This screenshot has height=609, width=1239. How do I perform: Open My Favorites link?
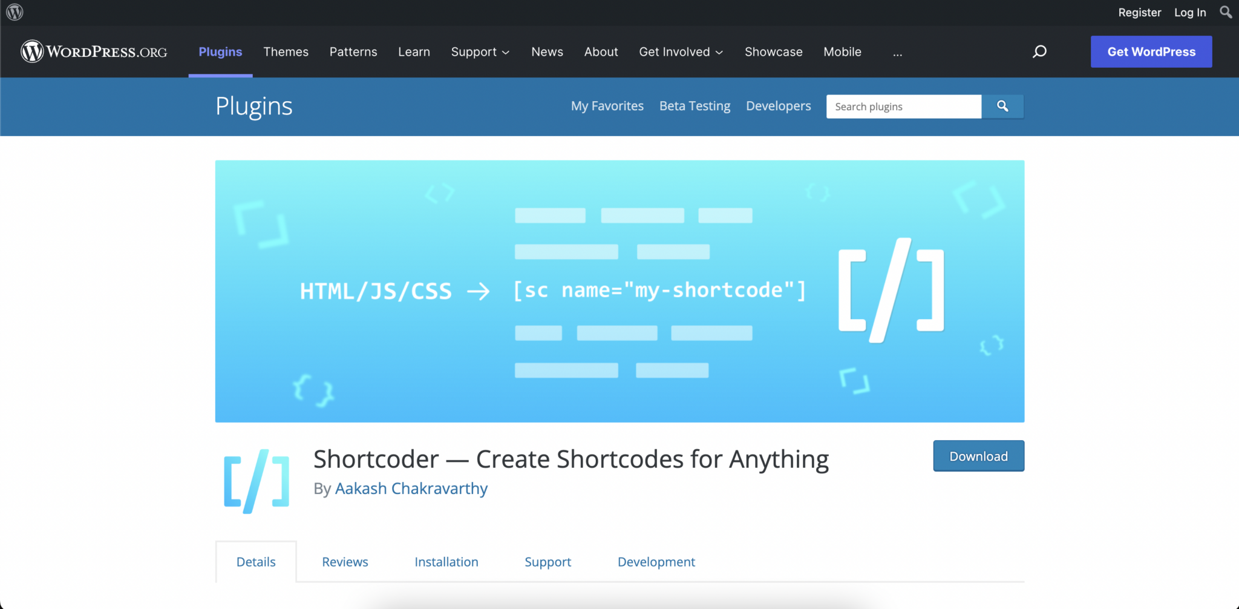click(607, 106)
